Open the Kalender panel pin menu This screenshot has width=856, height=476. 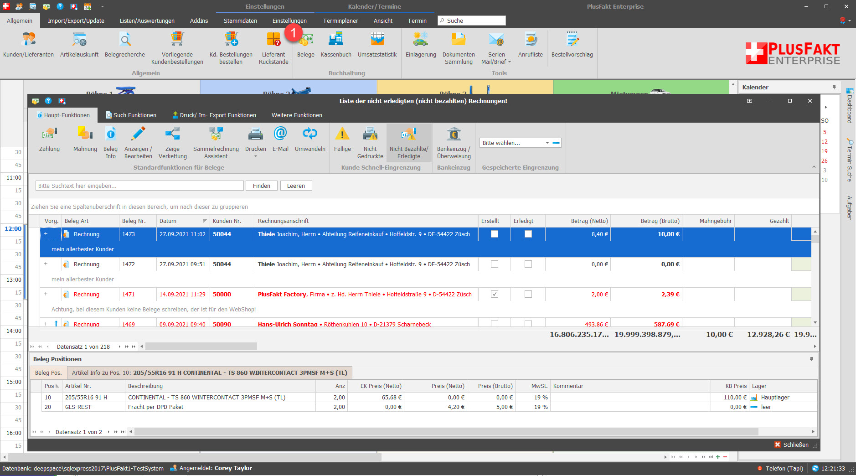coord(834,87)
